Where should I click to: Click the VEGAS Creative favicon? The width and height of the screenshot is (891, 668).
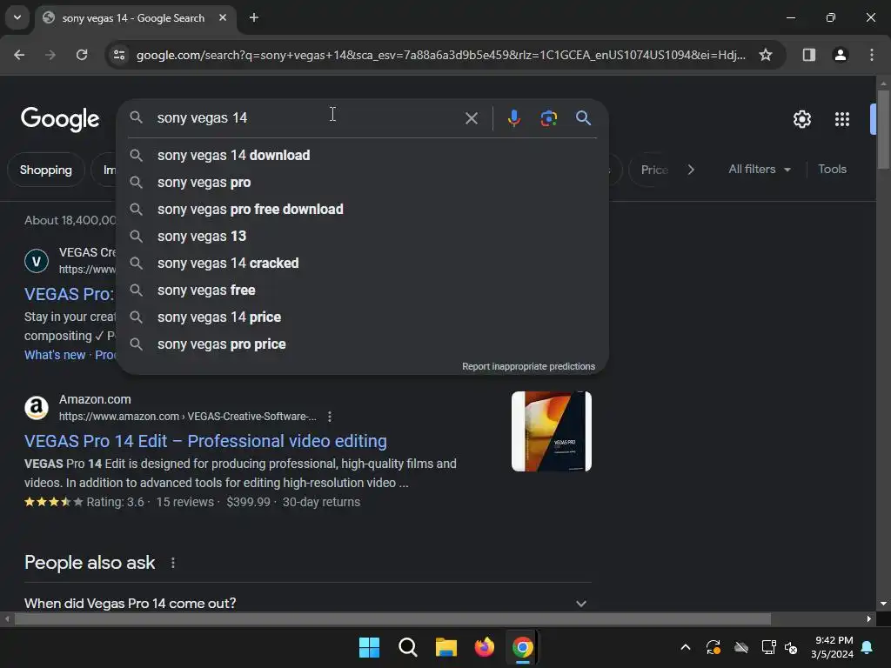(37, 261)
